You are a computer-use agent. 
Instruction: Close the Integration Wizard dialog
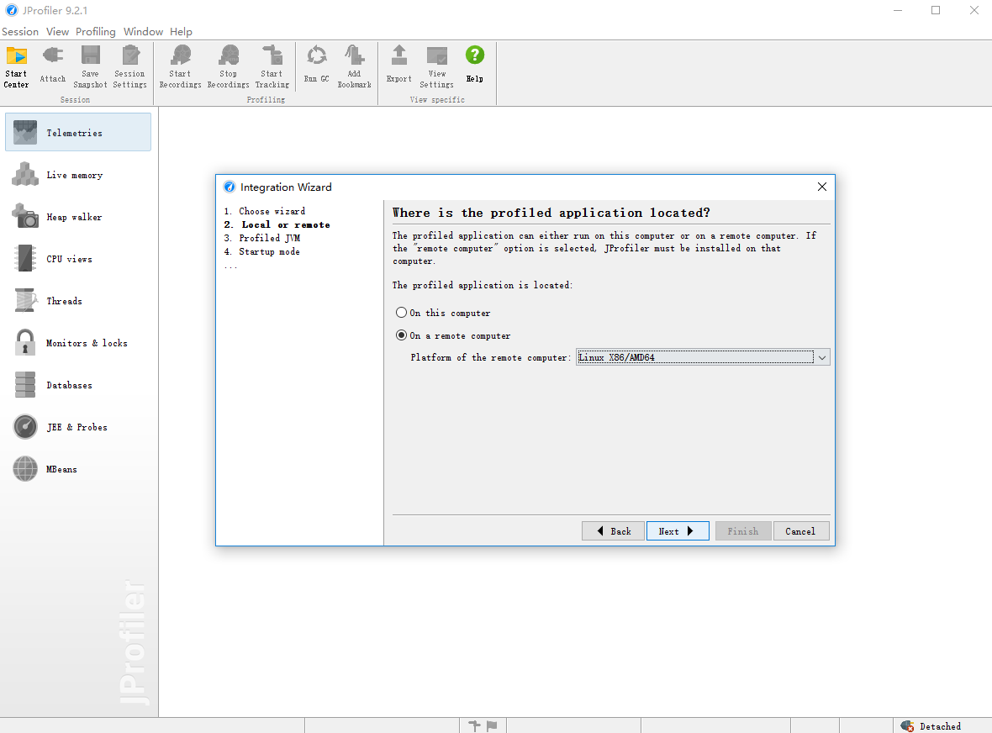click(x=822, y=187)
